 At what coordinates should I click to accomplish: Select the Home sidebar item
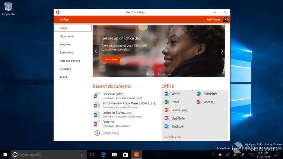[x=73, y=28]
